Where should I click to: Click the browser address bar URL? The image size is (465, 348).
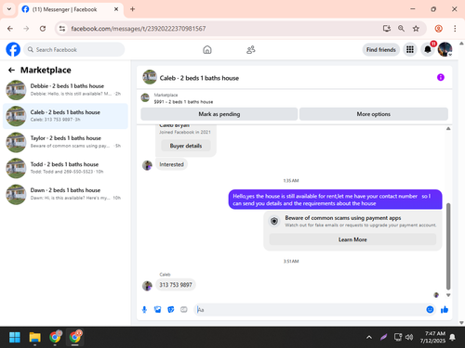[139, 29]
